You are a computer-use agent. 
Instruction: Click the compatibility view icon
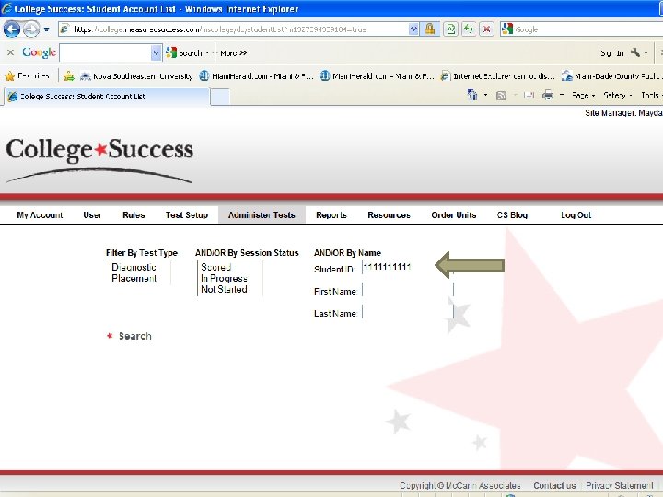point(450,29)
